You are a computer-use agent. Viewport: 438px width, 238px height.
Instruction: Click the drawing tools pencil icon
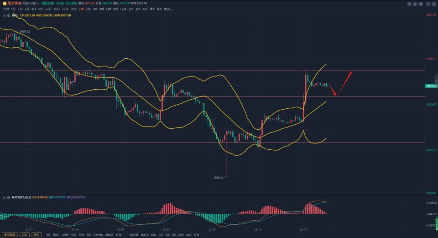tap(415, 4)
